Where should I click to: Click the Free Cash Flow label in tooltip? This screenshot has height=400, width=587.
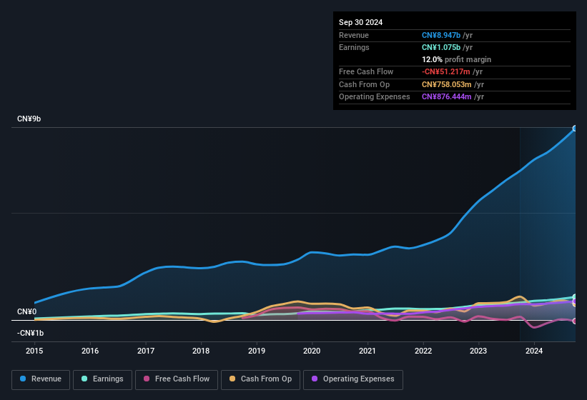(366, 71)
